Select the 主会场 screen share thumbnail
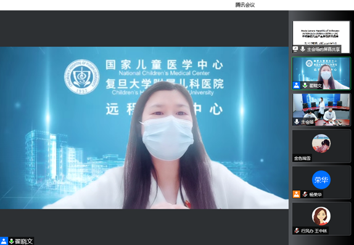Viewport: 354px width, 245px height. coord(321,37)
